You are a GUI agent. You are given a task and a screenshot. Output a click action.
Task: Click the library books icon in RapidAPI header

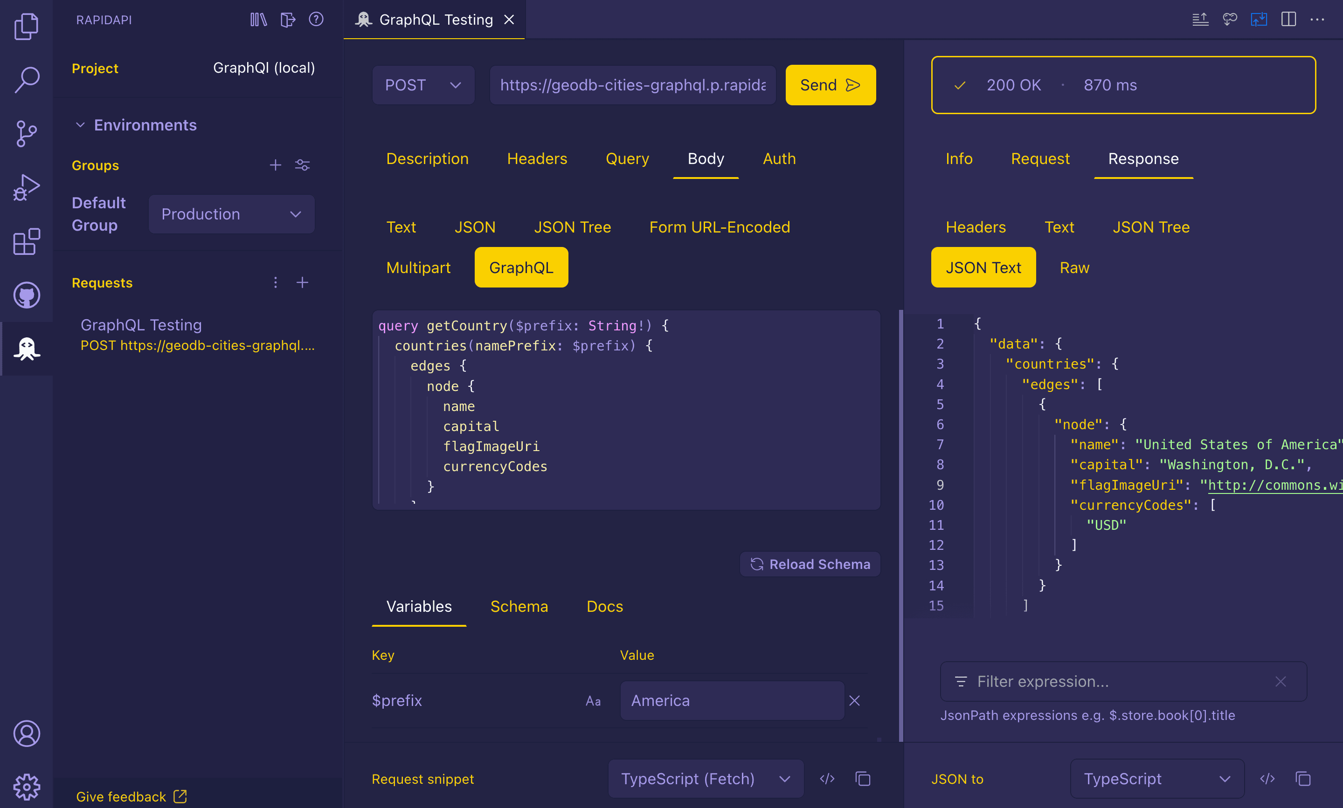(x=258, y=20)
